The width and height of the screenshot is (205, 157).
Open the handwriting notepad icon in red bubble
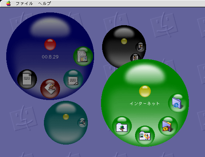[x=50, y=89]
